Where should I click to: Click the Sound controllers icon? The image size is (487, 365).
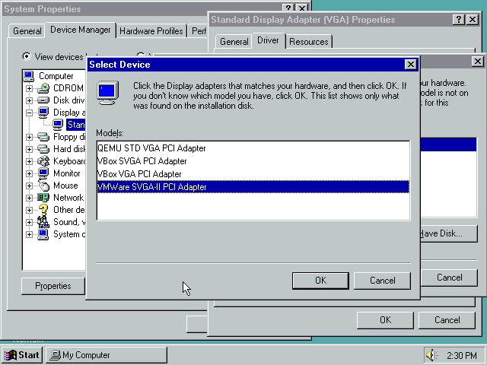(x=43, y=221)
